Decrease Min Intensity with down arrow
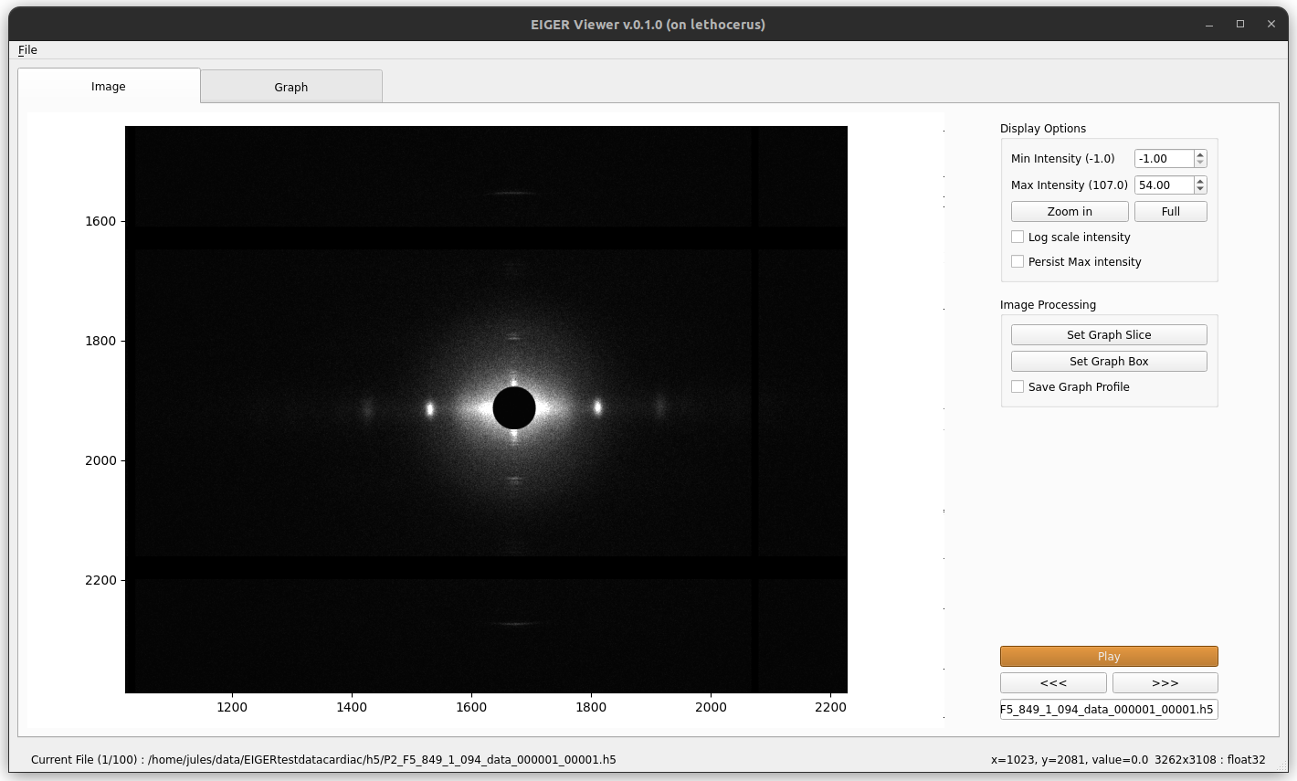 click(1200, 163)
